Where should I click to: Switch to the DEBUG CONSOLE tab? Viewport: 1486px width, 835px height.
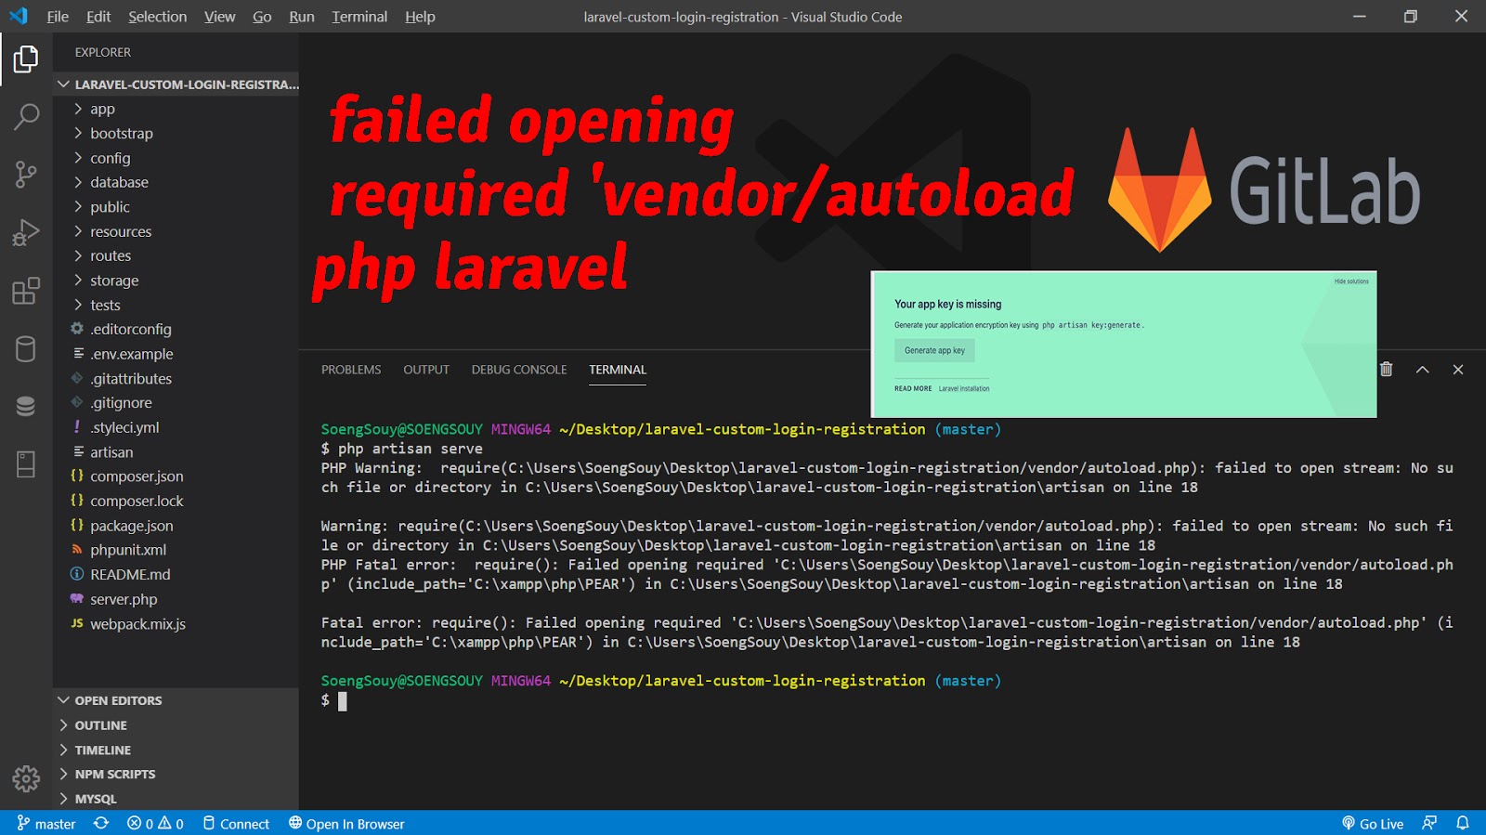519,370
